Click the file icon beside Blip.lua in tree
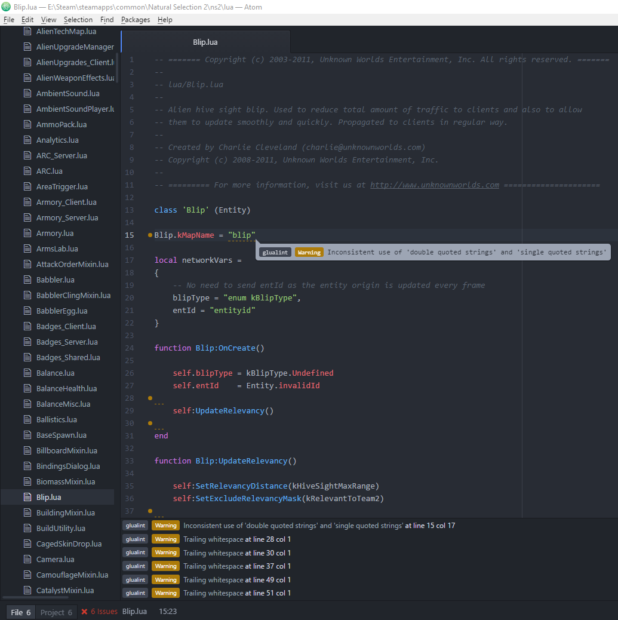Image resolution: width=618 pixels, height=620 pixels. point(27,497)
